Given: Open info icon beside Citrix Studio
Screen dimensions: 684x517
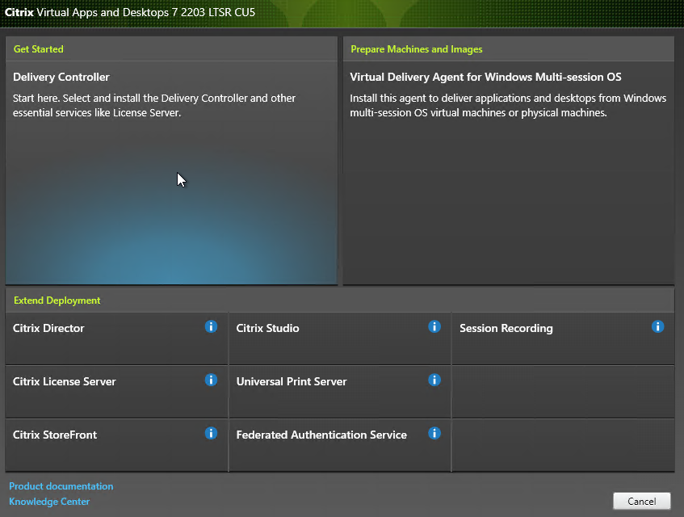Looking at the screenshot, I should [434, 326].
